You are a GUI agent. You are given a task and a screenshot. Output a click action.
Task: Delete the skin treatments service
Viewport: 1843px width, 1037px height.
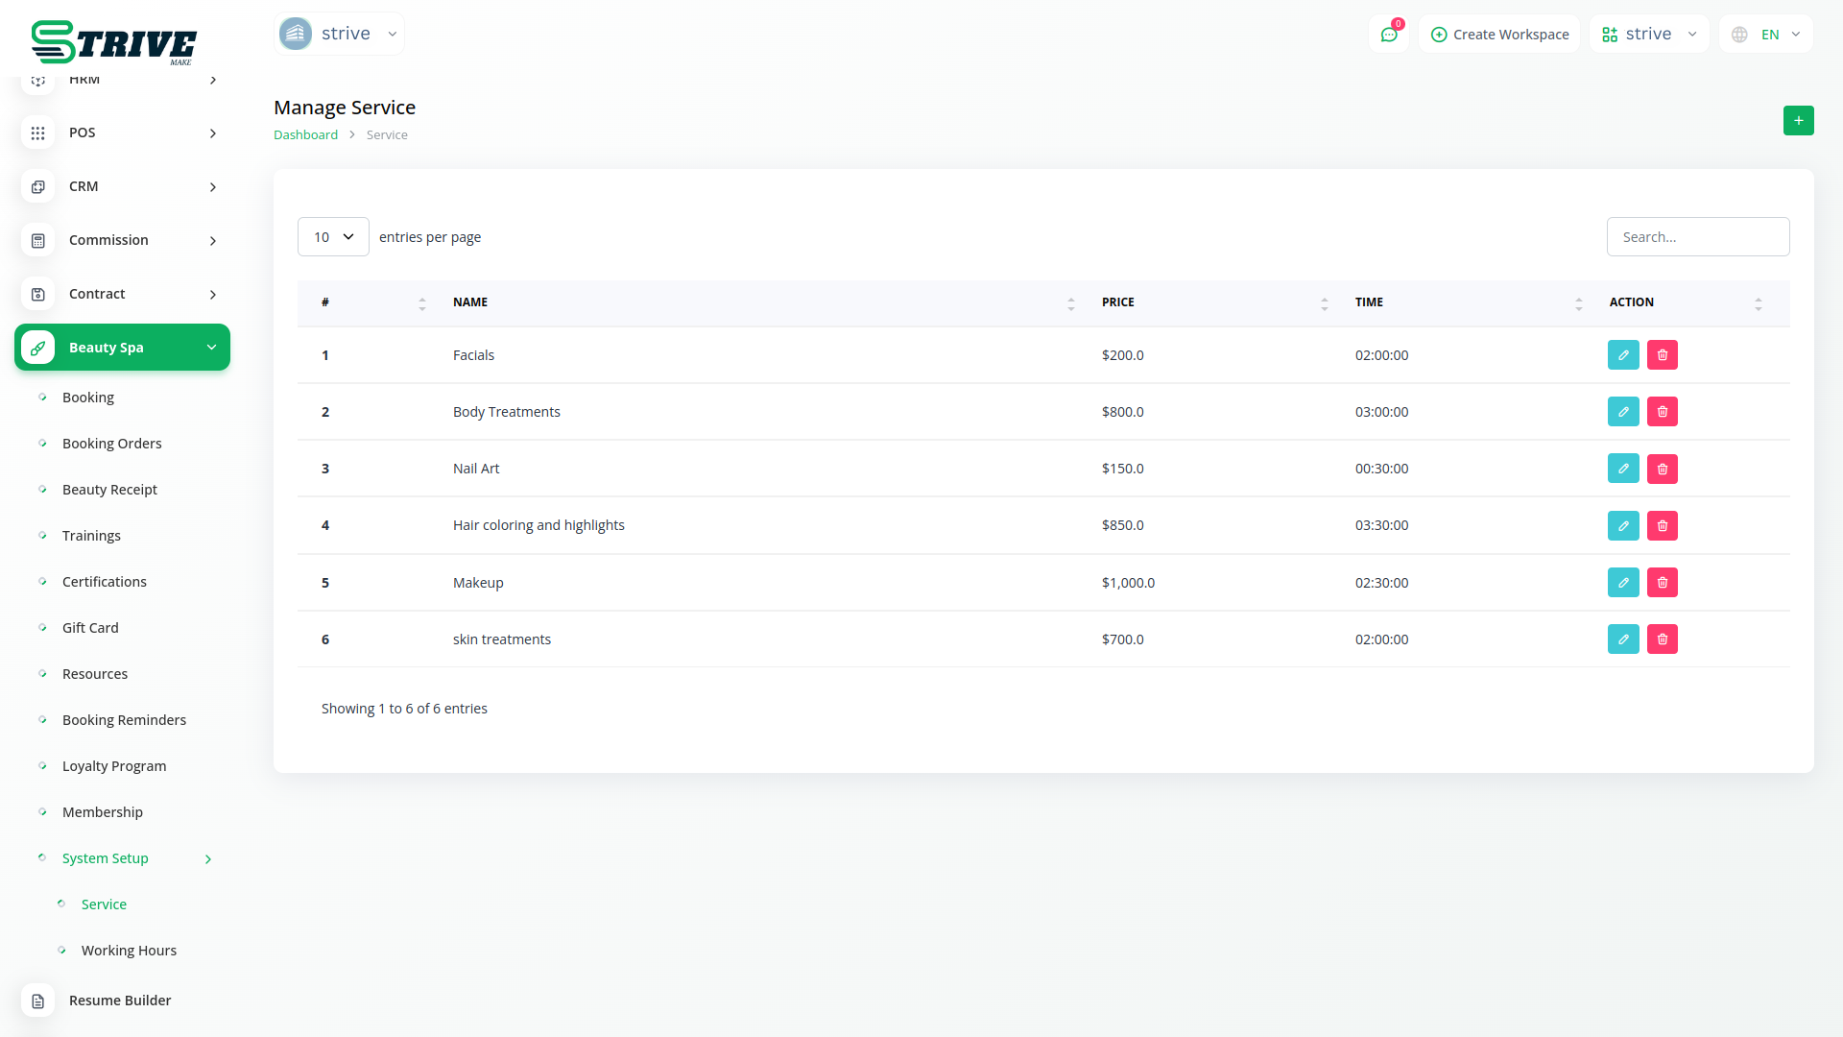(1663, 639)
